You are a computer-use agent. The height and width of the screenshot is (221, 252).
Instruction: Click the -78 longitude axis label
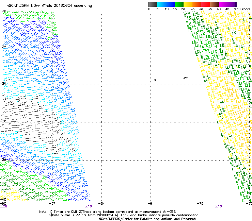[x=200, y=204]
